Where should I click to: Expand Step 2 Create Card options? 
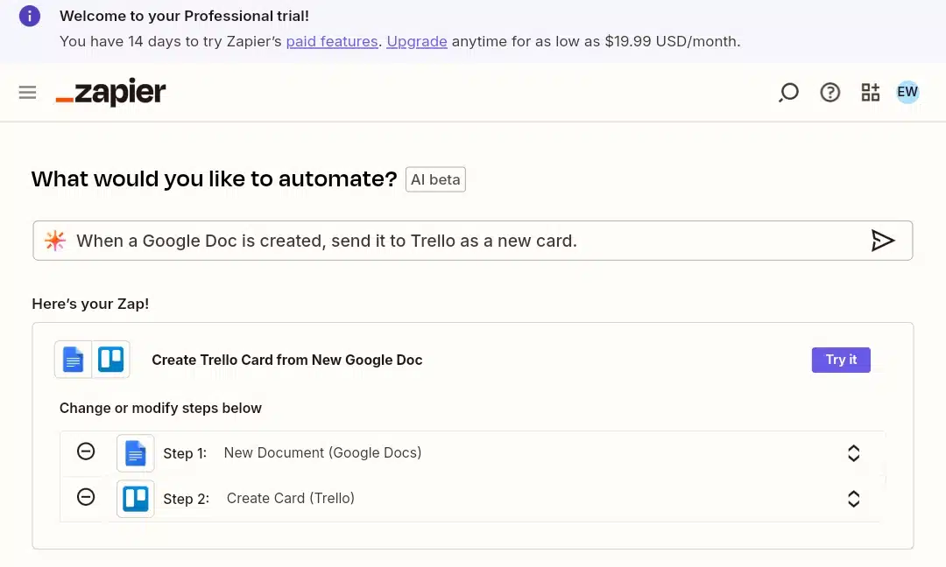click(853, 499)
